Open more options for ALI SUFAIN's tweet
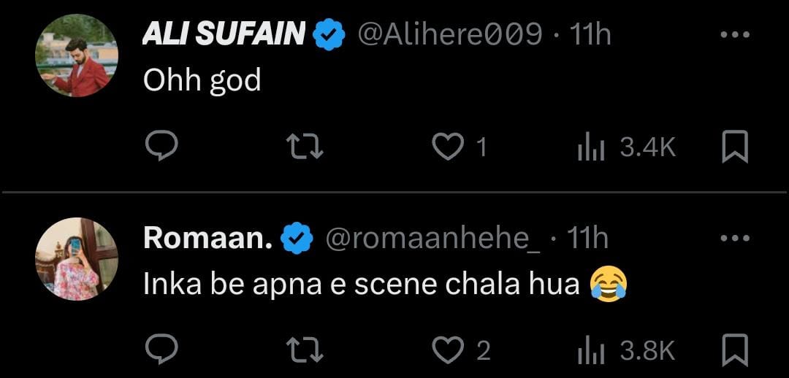 pos(734,35)
